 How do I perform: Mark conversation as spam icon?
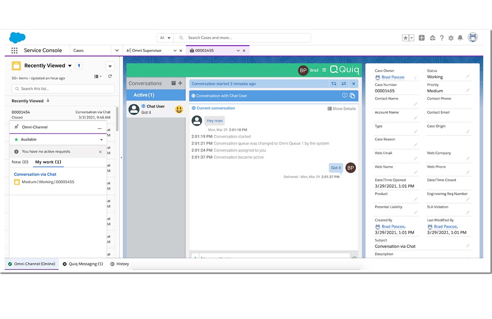pyautogui.click(x=345, y=96)
